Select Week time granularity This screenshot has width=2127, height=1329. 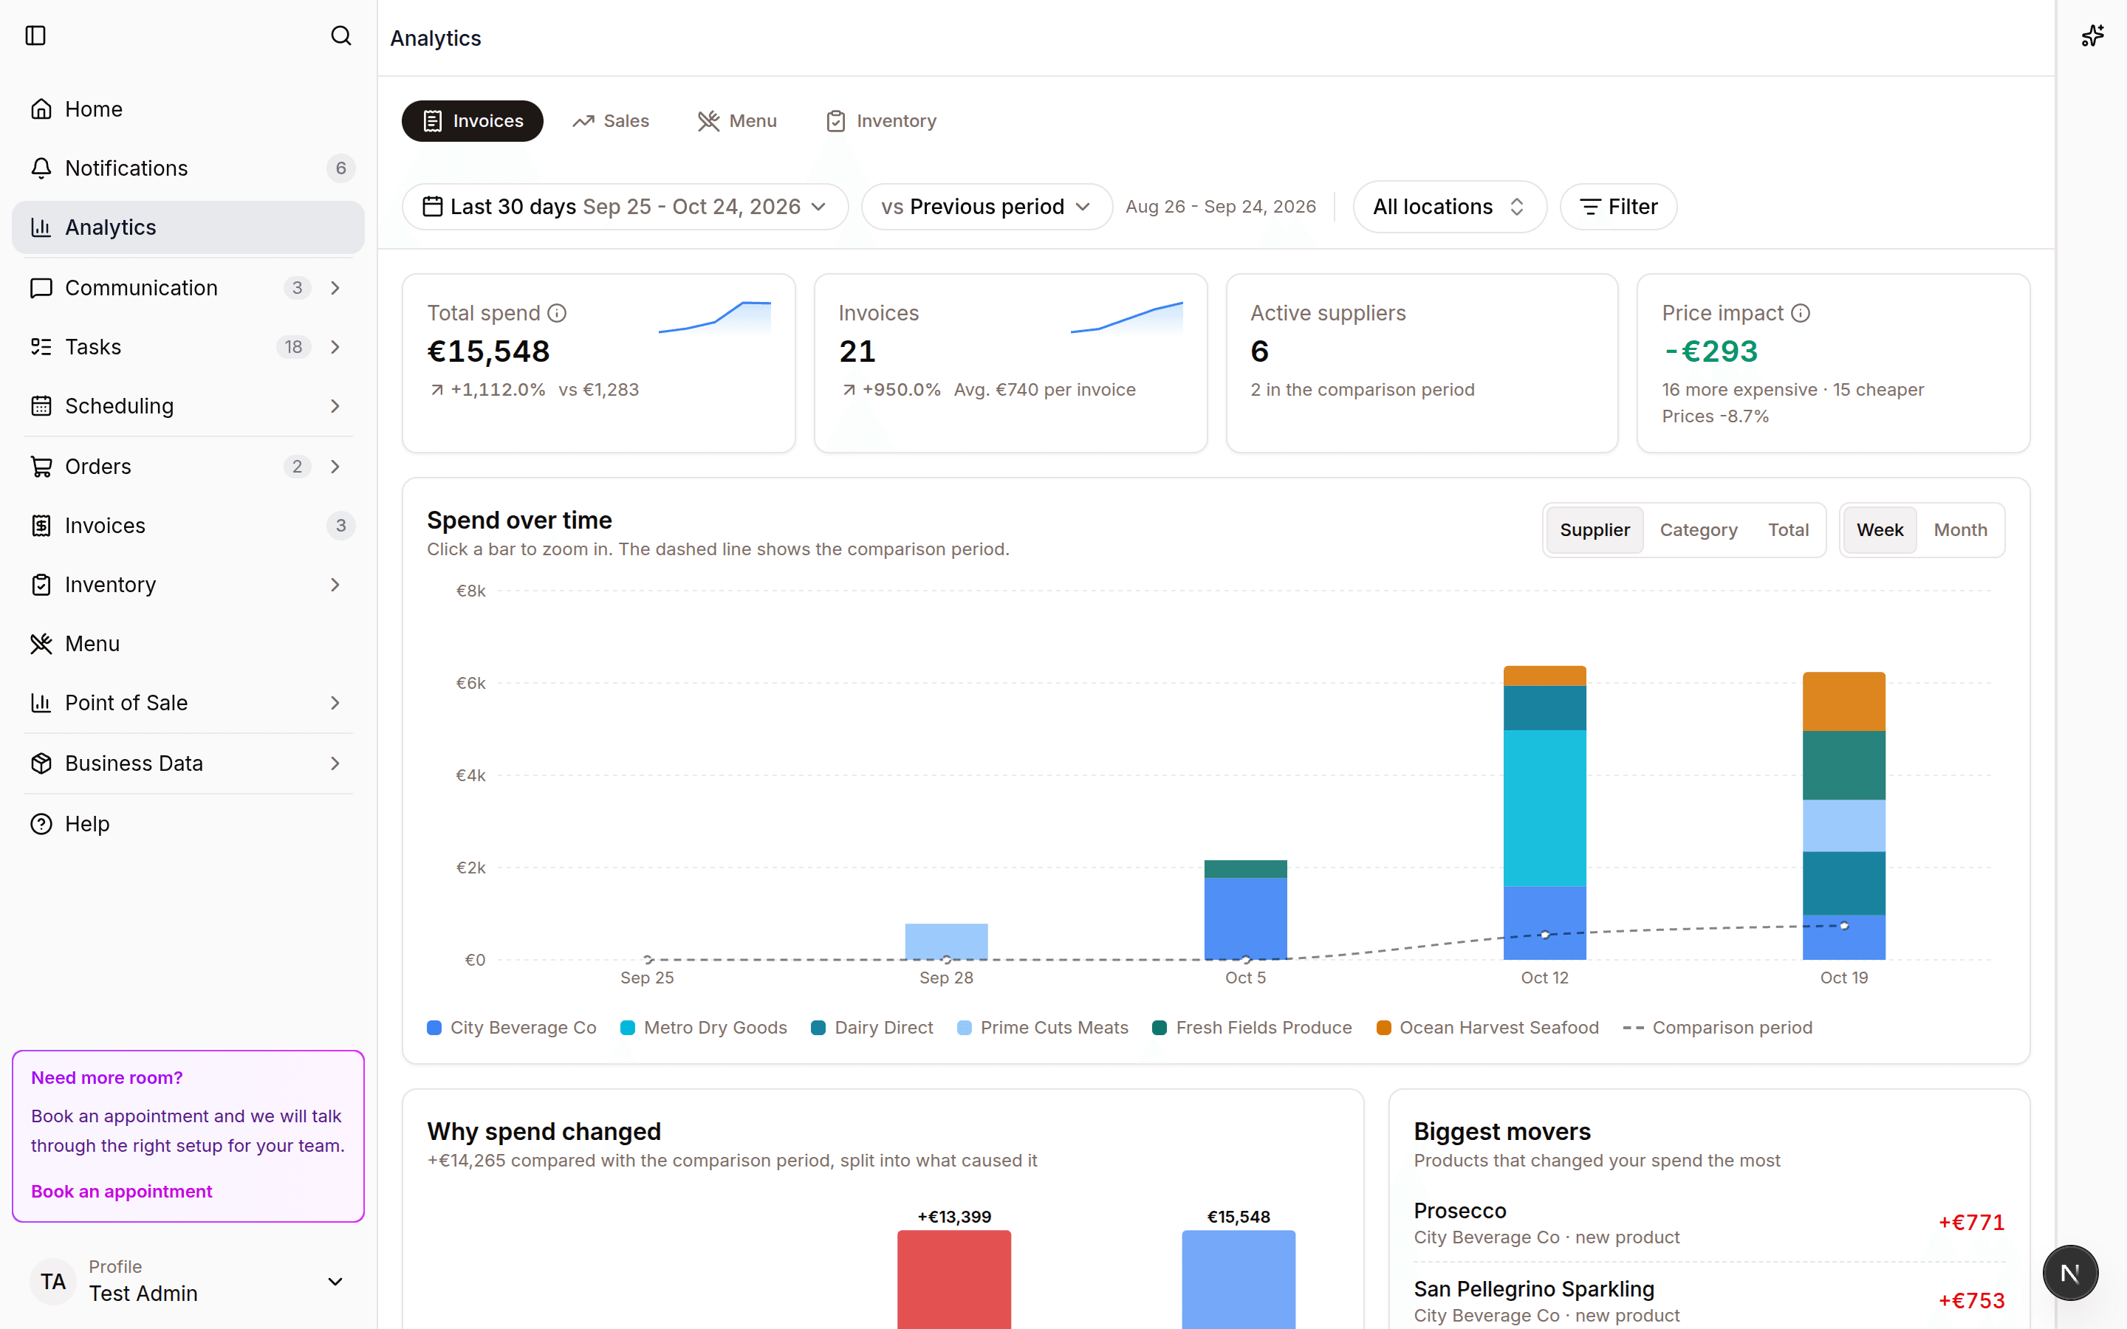[x=1880, y=530]
